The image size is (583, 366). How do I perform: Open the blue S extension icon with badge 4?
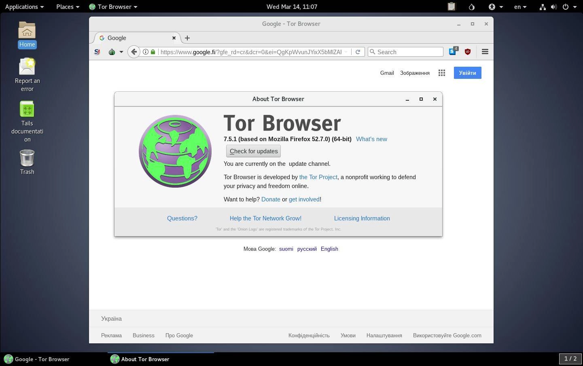pyautogui.click(x=453, y=51)
